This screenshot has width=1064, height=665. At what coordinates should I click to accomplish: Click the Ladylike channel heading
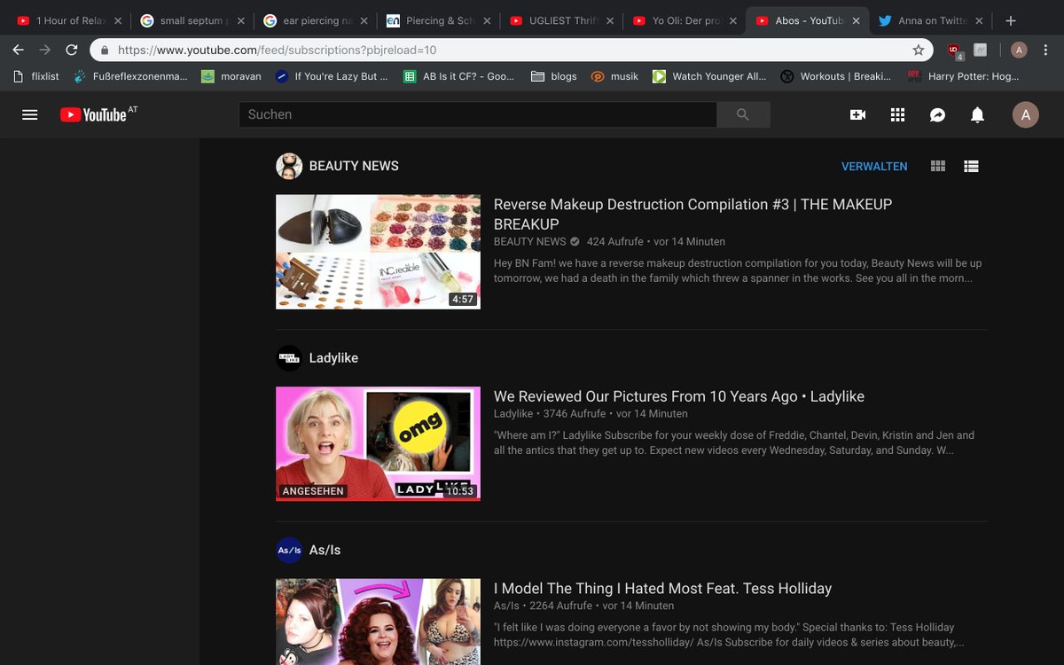click(x=333, y=358)
